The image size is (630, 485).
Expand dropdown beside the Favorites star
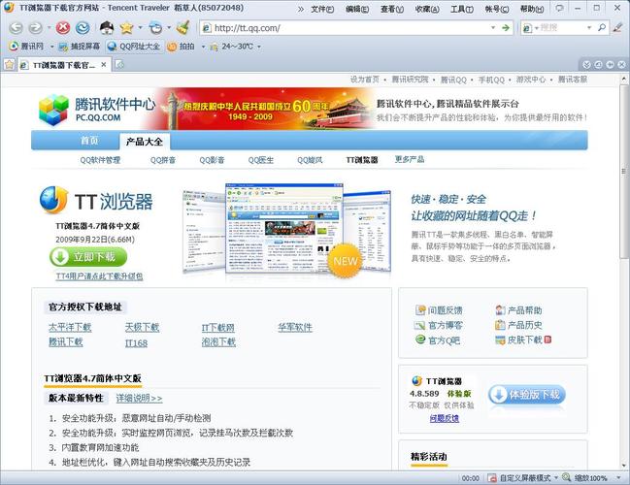[x=140, y=28]
